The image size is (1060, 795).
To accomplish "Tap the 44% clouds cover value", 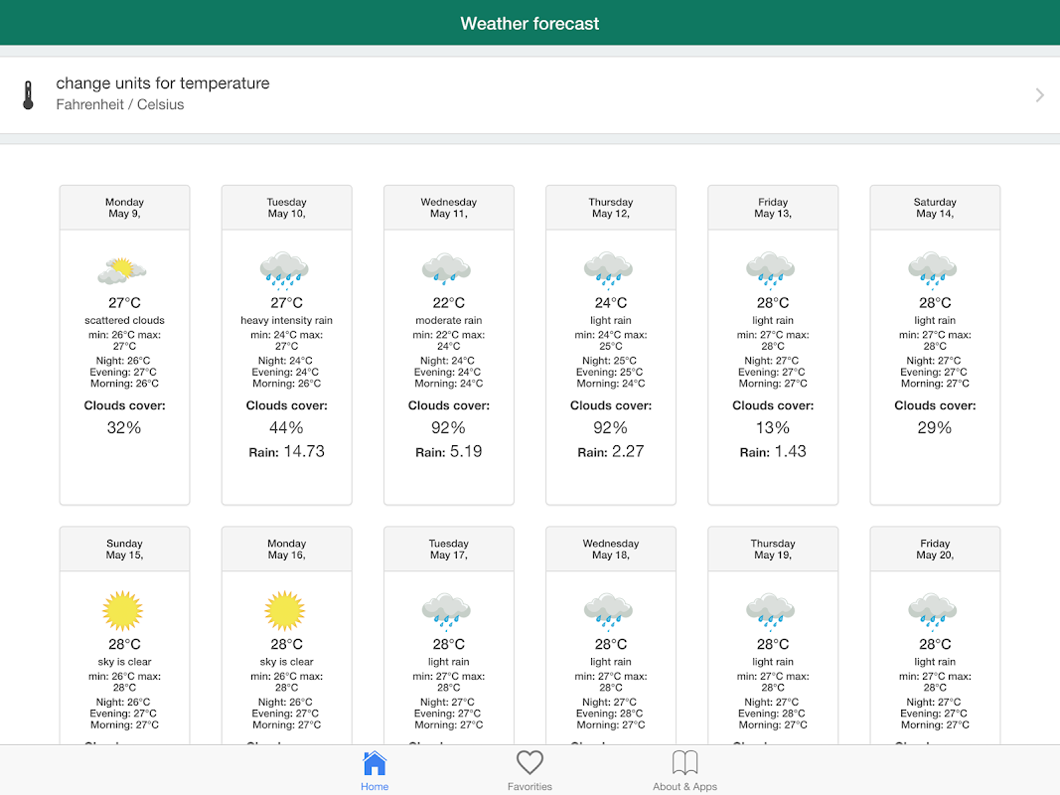I will 287,428.
